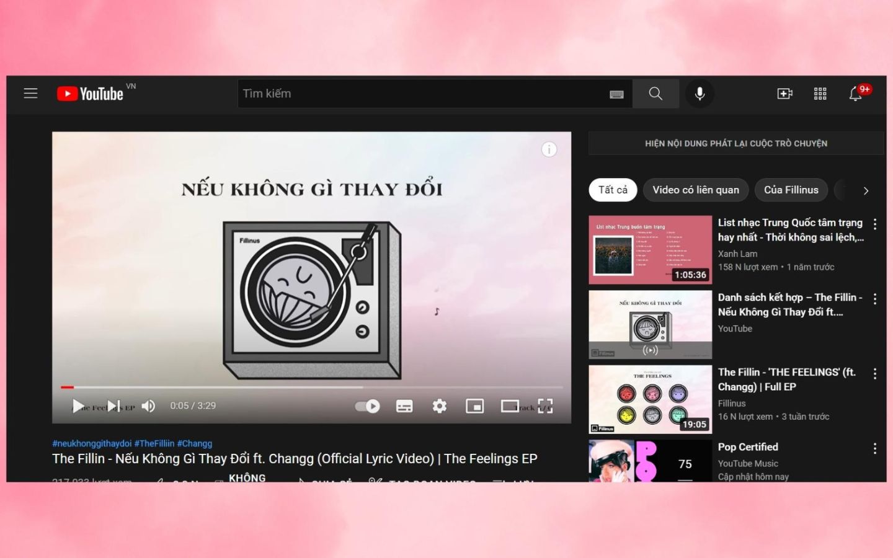This screenshot has width=893, height=558.
Task: Seek on the video progress bar
Action: (312, 387)
